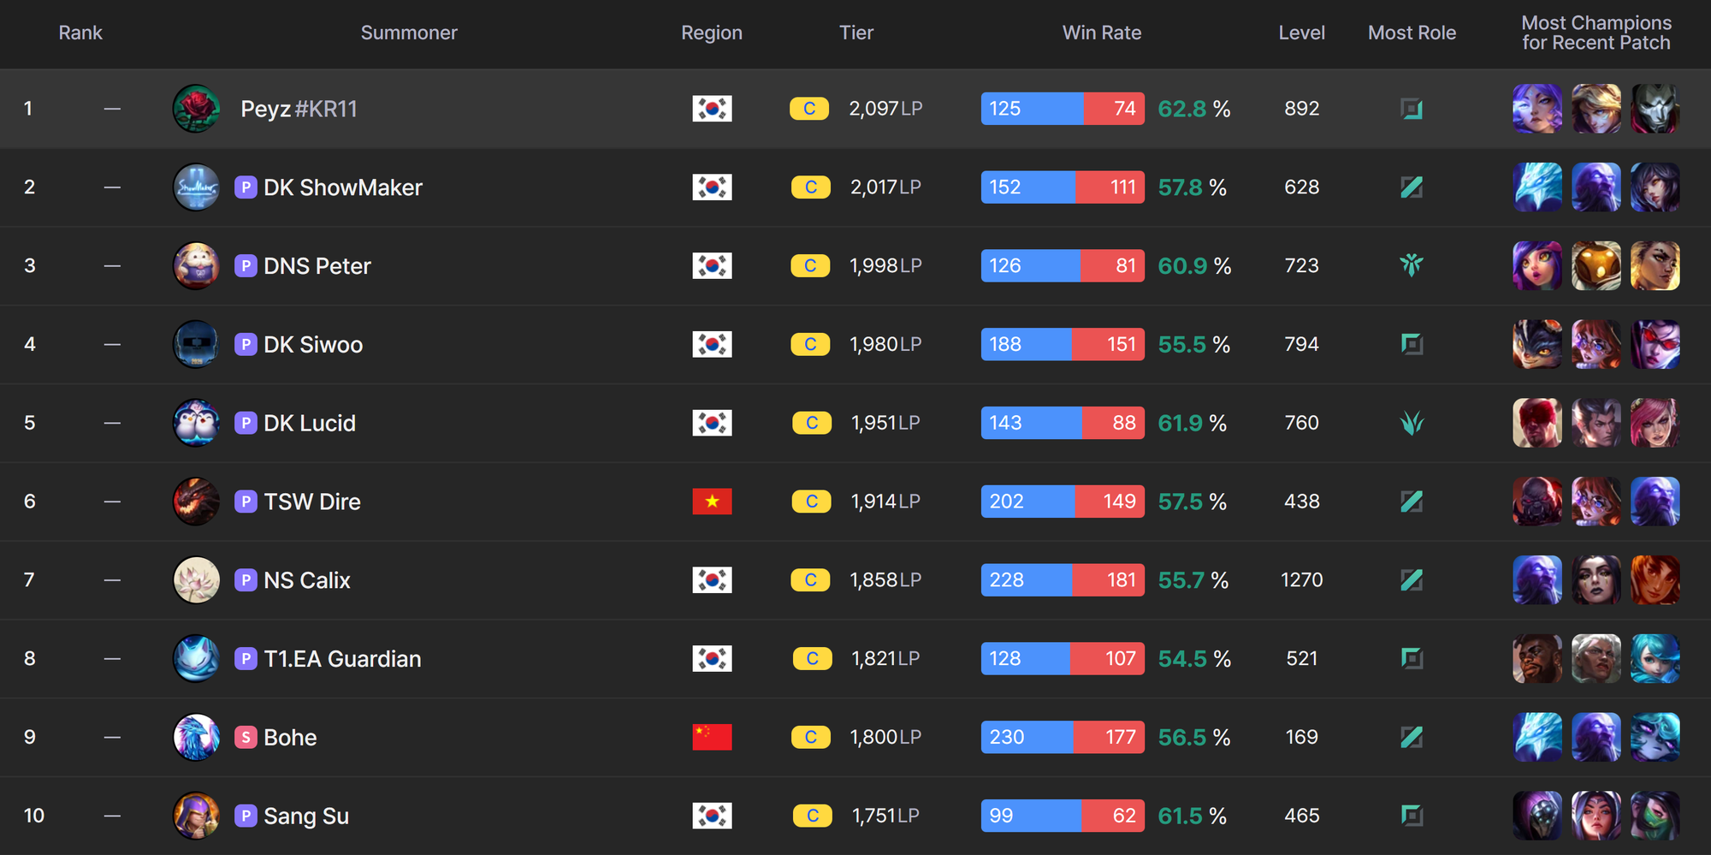The height and width of the screenshot is (855, 1711).
Task: Click the China flag in Bohe's row
Action: click(712, 737)
